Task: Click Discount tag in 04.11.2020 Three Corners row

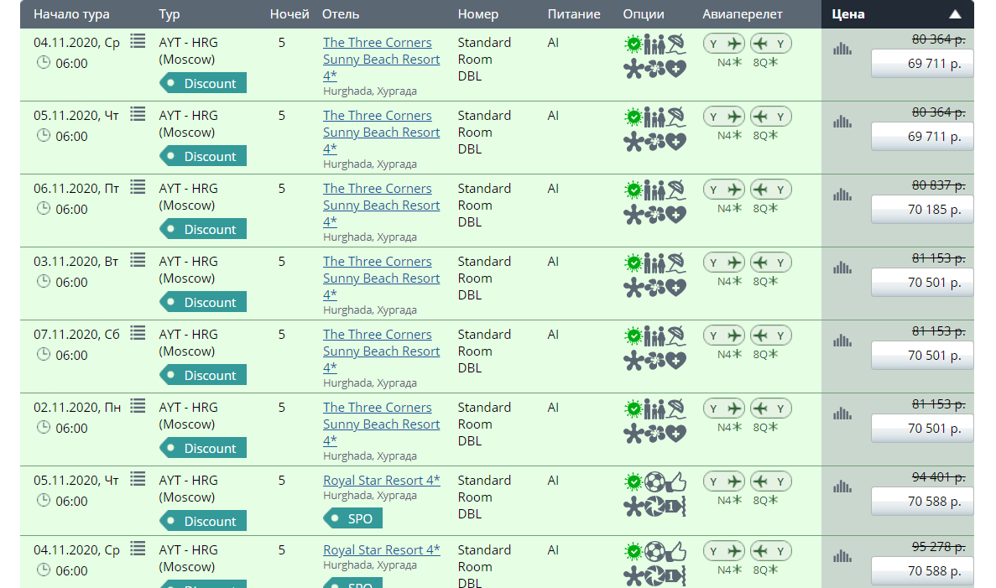Action: (x=203, y=83)
